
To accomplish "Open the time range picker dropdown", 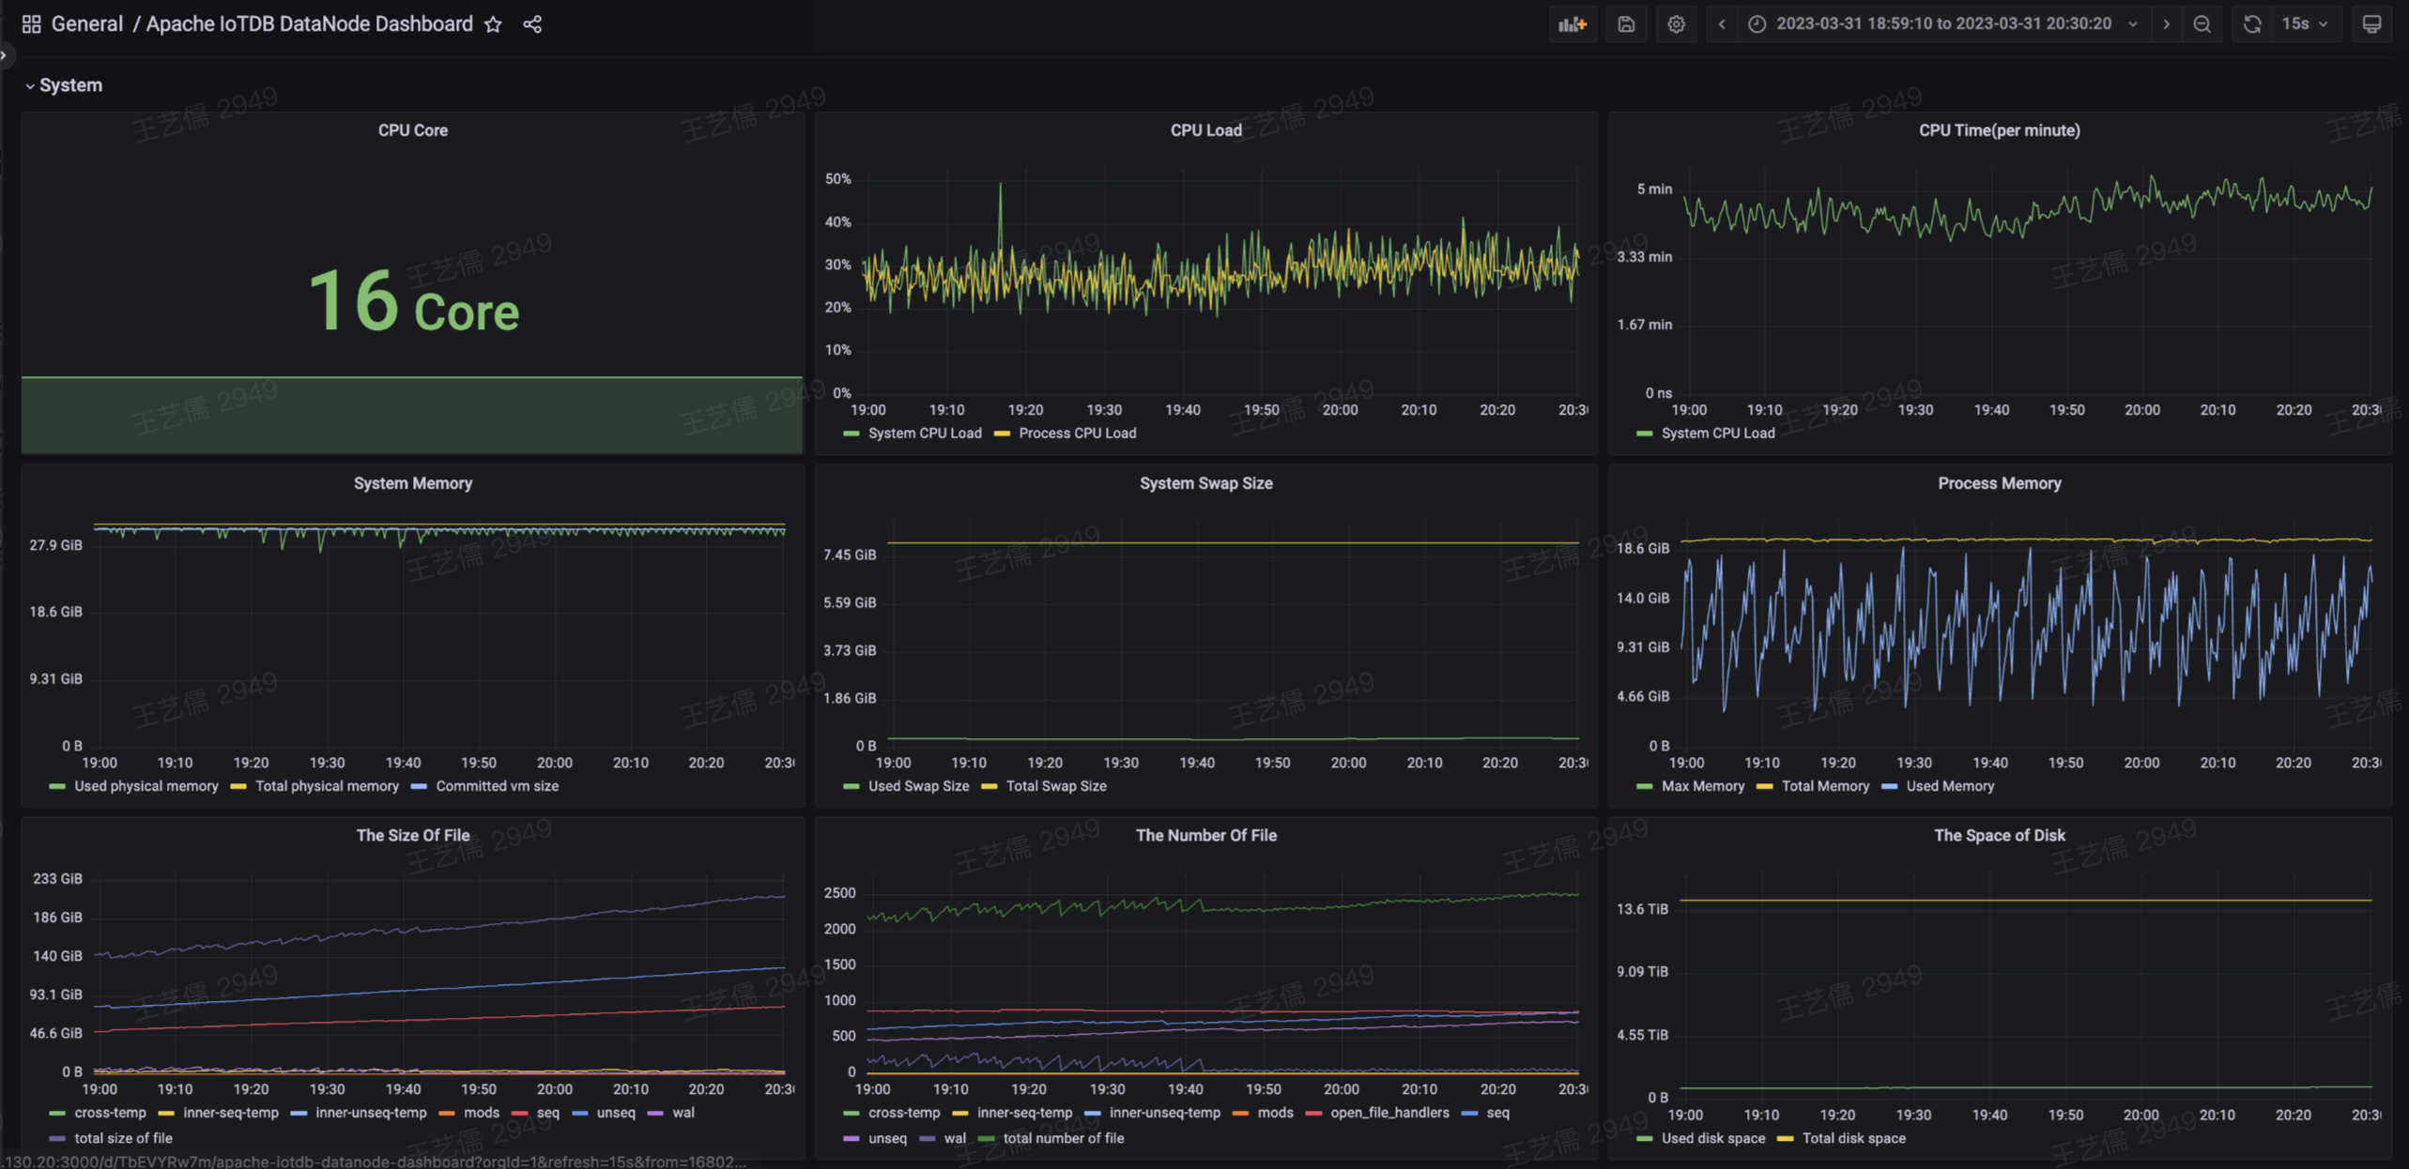I will [x=1942, y=24].
